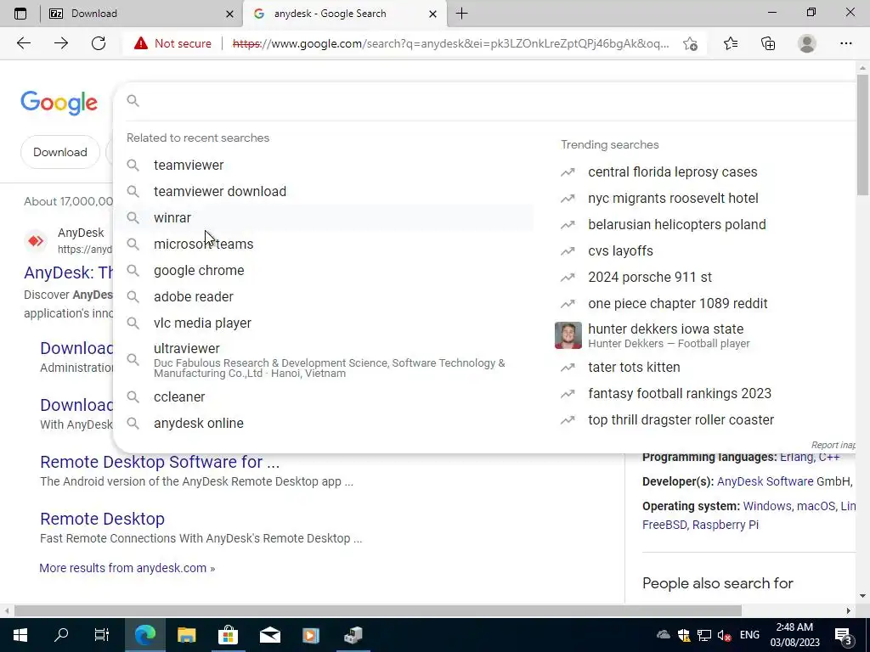Open the Mail app from taskbar
The width and height of the screenshot is (870, 652).
(x=269, y=635)
